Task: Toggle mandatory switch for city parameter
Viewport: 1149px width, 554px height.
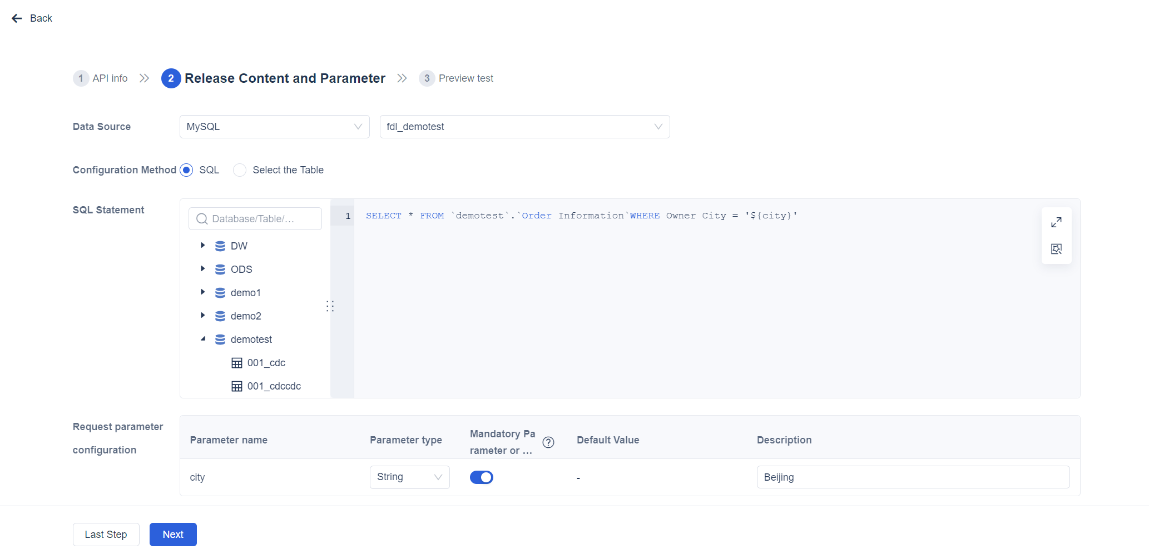Action: click(x=482, y=477)
